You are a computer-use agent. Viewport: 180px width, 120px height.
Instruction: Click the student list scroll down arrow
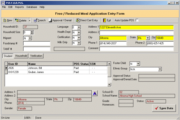point(109,85)
